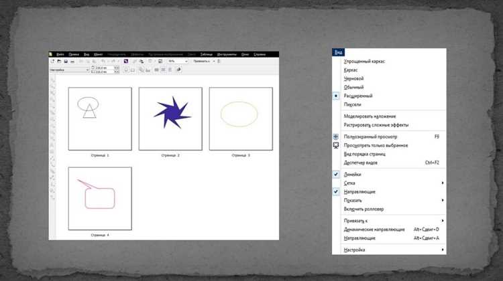This screenshot has height=281, width=503.
Task: Click the New document toolbar icon
Action: 52,61
